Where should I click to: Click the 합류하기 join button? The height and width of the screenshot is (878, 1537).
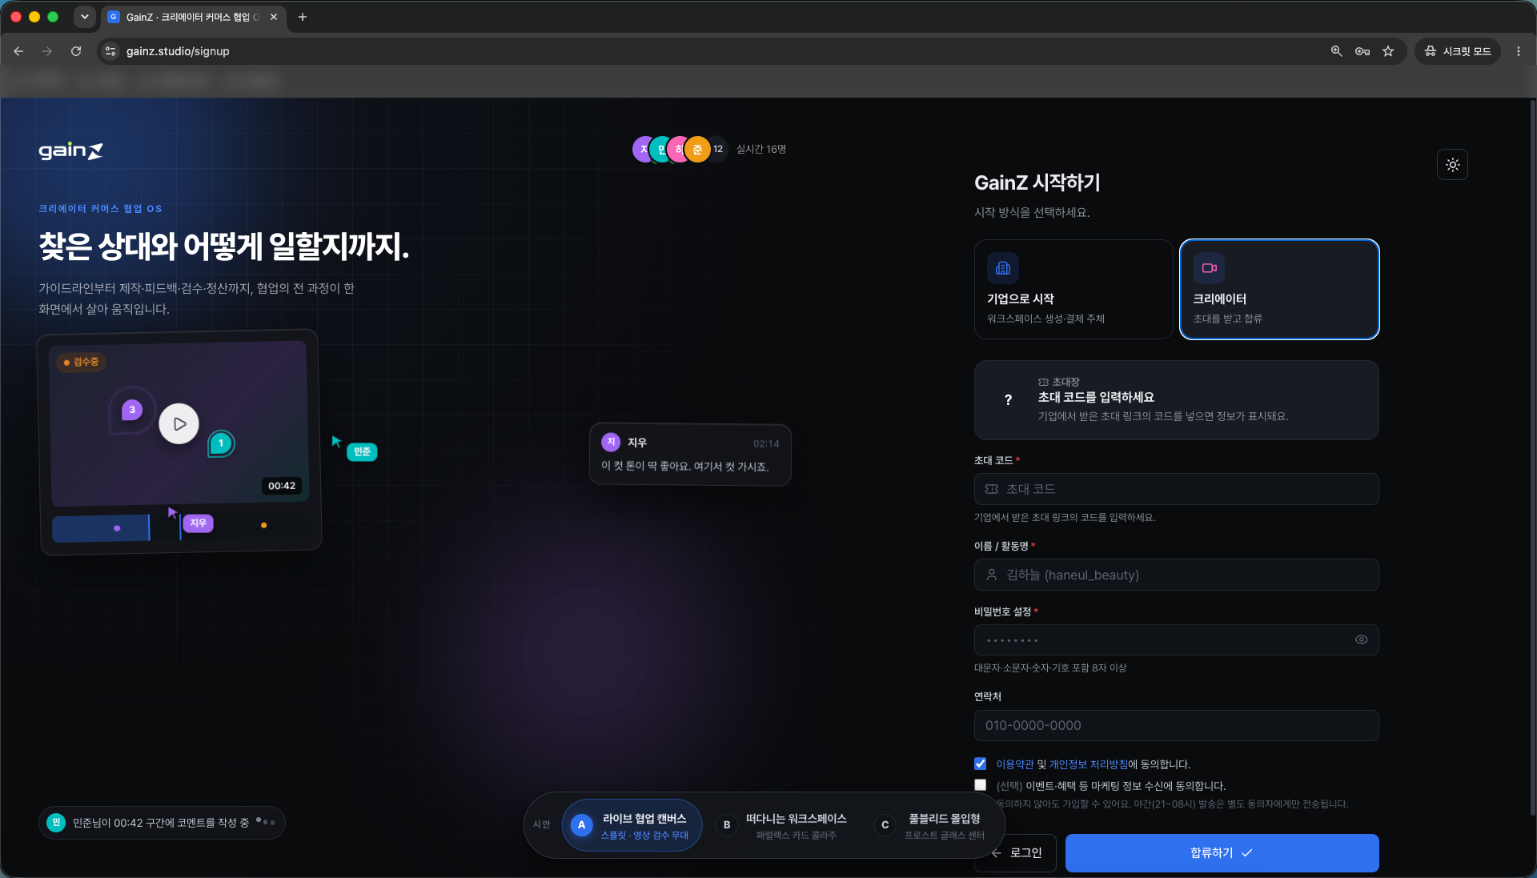[1222, 853]
